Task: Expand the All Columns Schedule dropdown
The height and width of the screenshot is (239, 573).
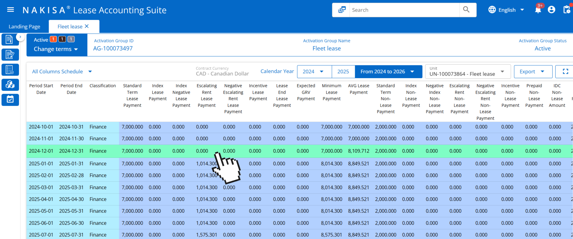Action: (62, 71)
